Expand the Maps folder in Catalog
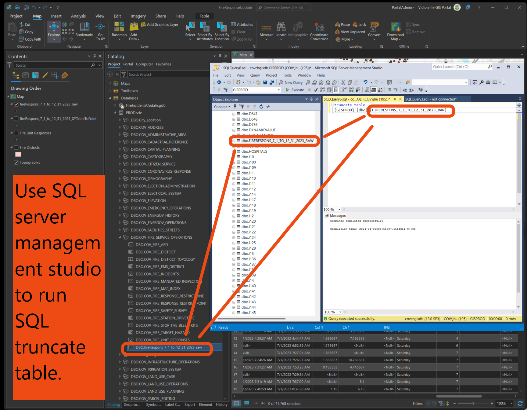This screenshot has width=527, height=410. pos(110,83)
